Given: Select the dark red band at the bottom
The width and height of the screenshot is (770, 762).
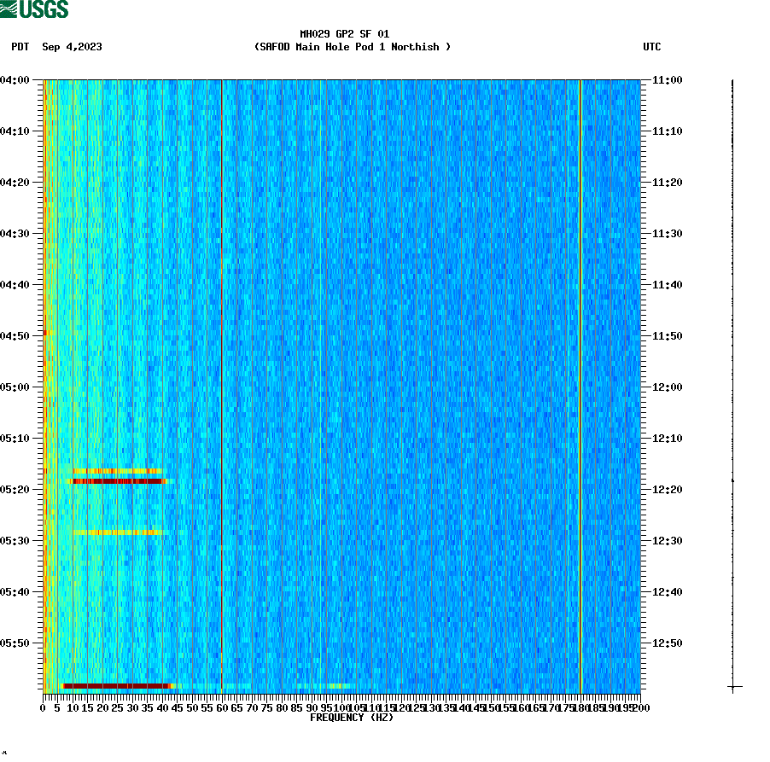Looking at the screenshot, I should coord(115,684).
